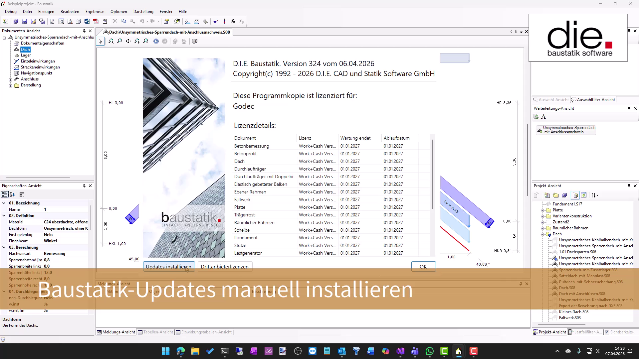The width and height of the screenshot is (639, 359).
Task: Select Fundament1.S17 in project tree
Action: pos(567,204)
